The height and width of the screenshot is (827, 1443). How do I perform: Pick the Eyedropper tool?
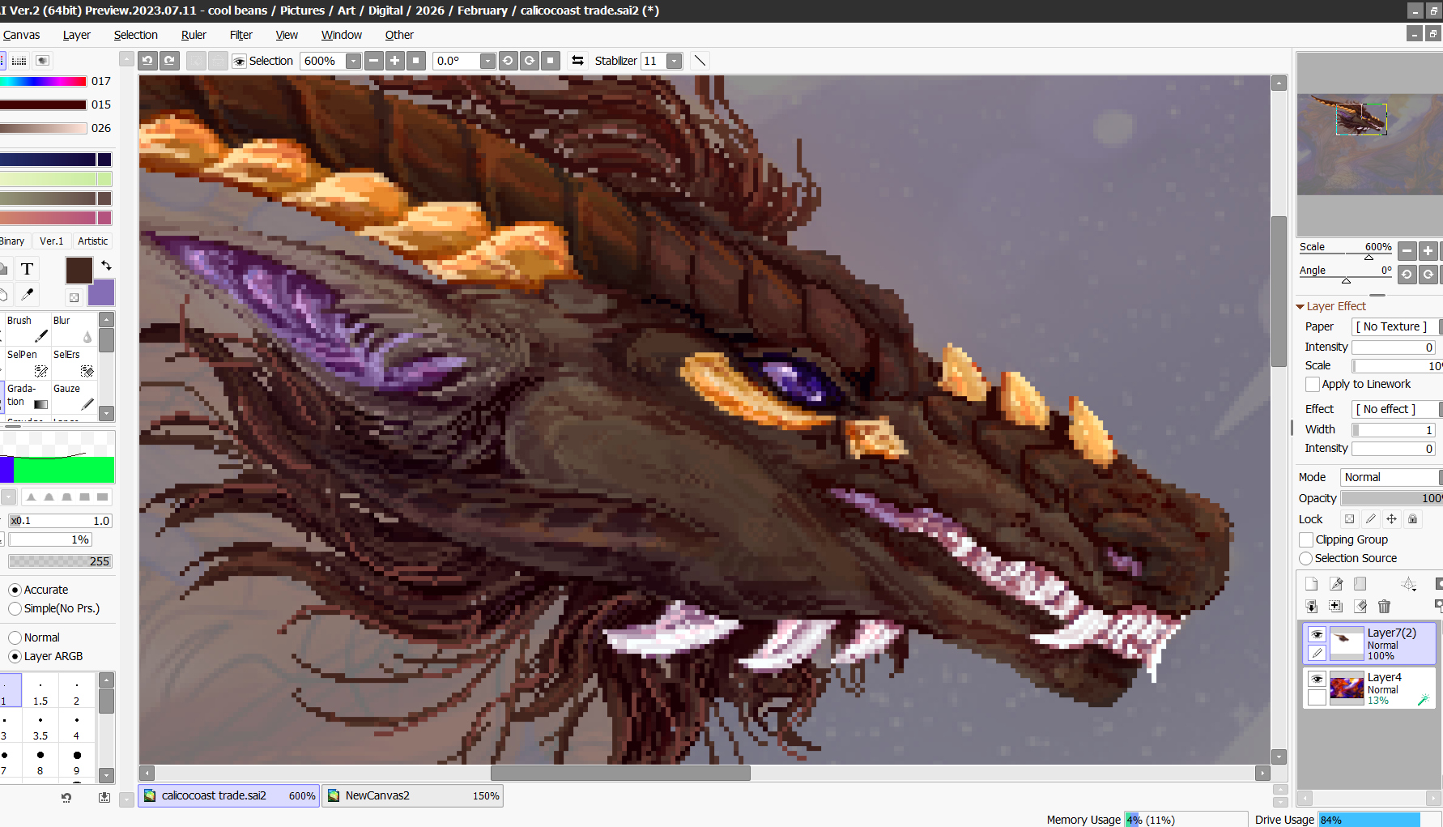[27, 295]
